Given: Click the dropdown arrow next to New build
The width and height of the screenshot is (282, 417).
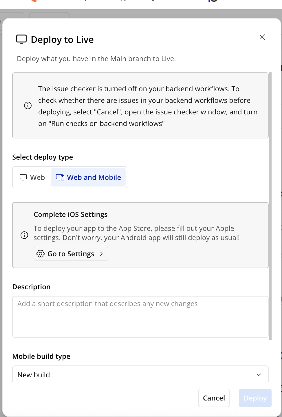Looking at the screenshot, I should tap(259, 374).
